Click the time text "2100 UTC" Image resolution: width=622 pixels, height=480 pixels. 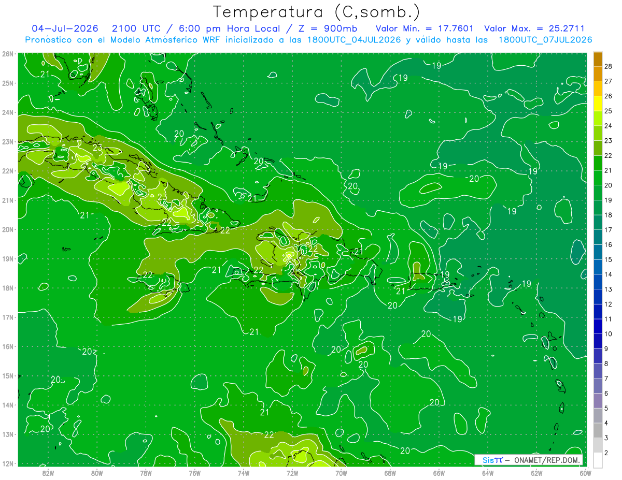136,28
